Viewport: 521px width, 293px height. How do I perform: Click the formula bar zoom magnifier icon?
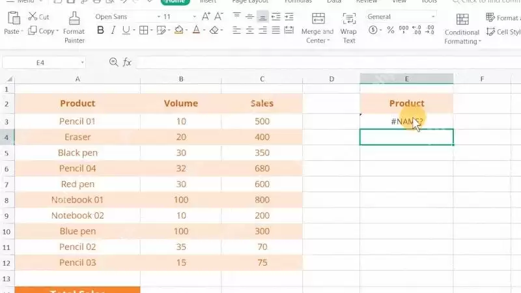pos(113,62)
